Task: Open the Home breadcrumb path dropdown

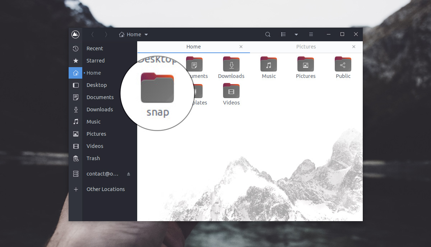Action: pos(146,34)
